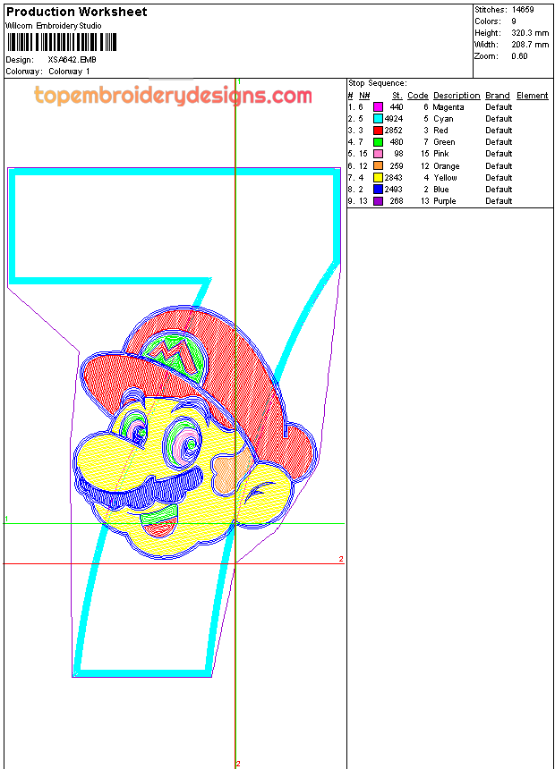Select the 'Blue' description text
This screenshot has height=769, width=555.
(441, 190)
